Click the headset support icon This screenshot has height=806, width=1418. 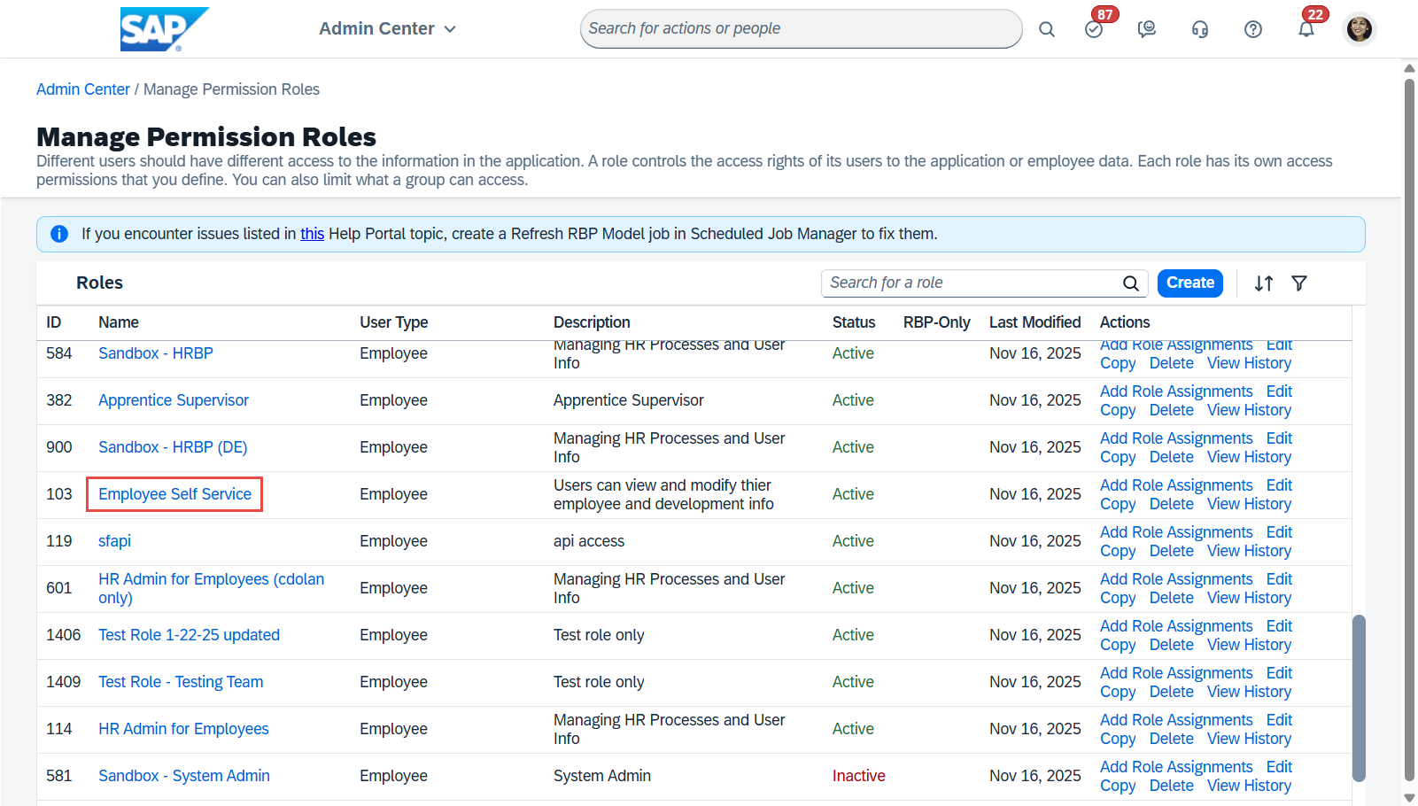point(1200,29)
